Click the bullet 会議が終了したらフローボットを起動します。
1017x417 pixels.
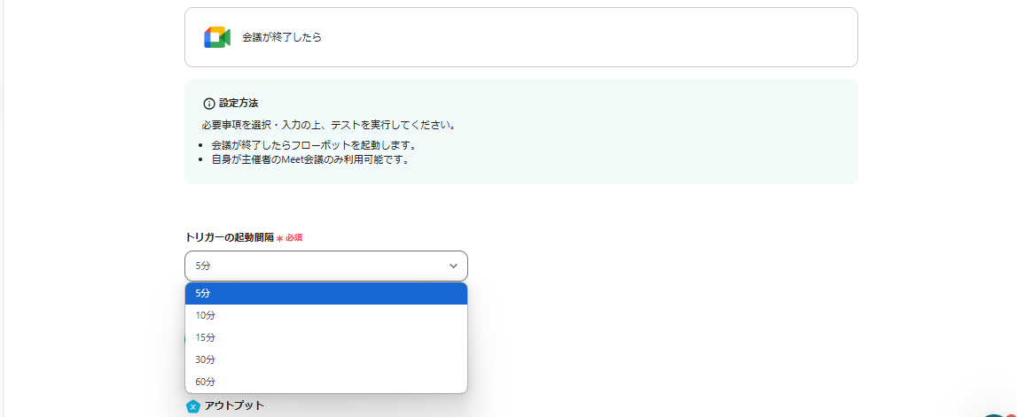(314, 145)
